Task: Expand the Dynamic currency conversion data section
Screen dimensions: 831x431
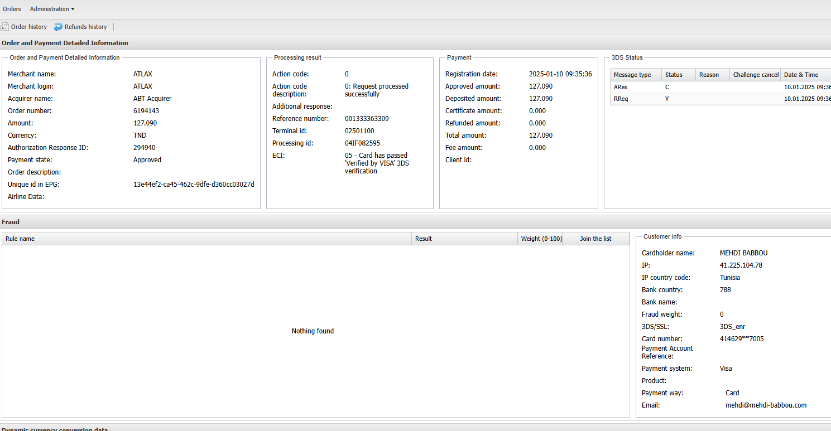Action: [55, 428]
